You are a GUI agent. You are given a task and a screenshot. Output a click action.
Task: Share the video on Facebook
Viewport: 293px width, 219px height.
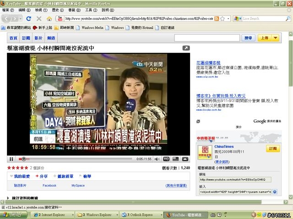[x=49, y=186]
